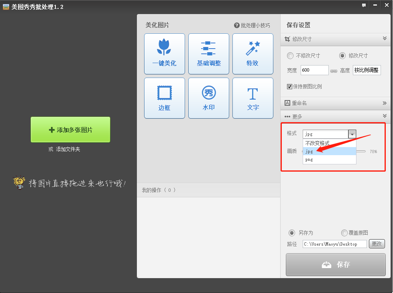
Task: Select the 不修改尺寸 radio button
Action: (x=290, y=56)
